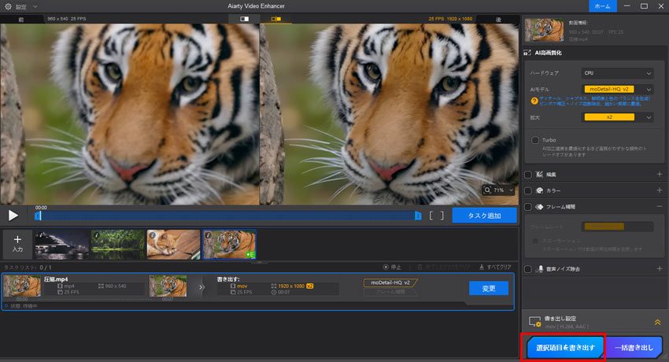Click the blue timeline progress bar

[227, 216]
